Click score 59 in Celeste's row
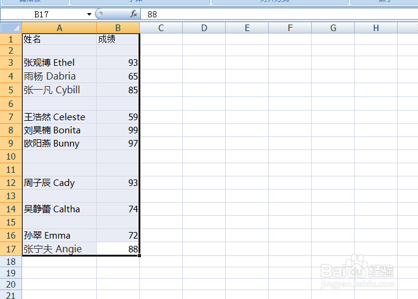Screen dimensions: 418x299 tap(118, 117)
